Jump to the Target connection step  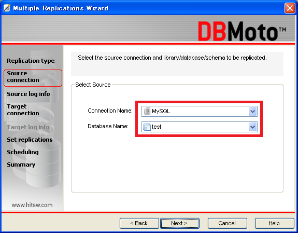(x=23, y=110)
